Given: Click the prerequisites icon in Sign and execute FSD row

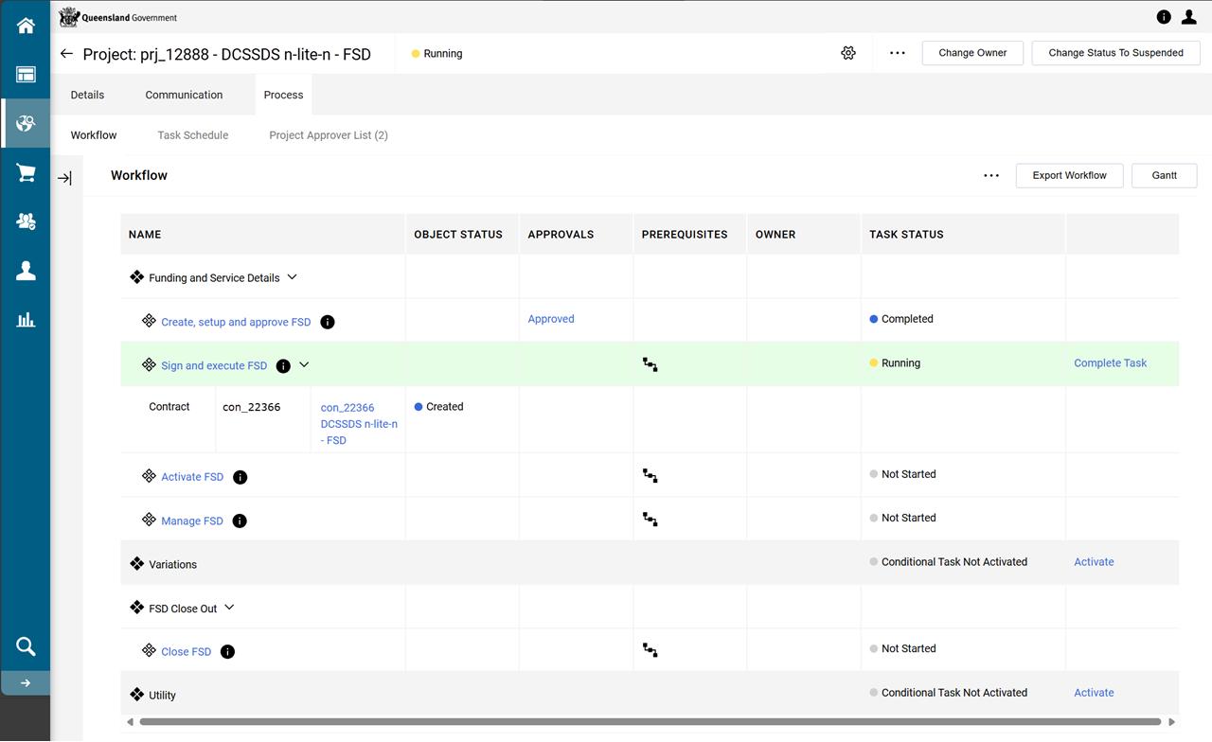Looking at the screenshot, I should point(651,364).
